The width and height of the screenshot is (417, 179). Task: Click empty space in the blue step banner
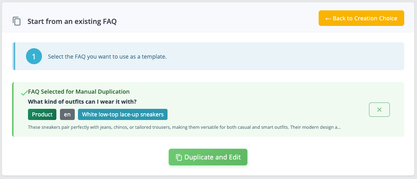(280, 57)
